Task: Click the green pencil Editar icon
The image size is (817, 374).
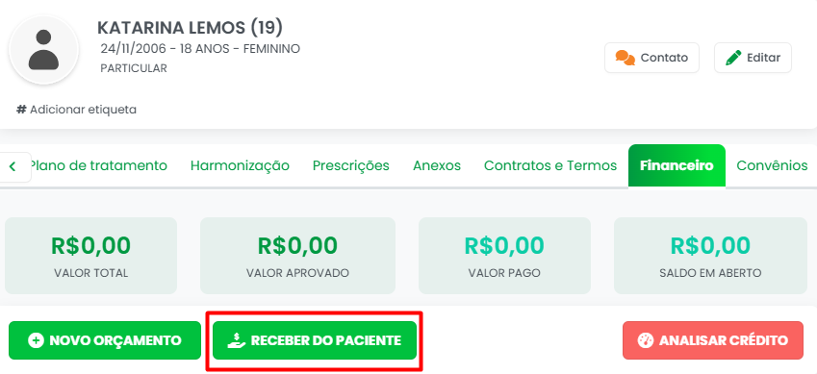Action: tap(733, 58)
